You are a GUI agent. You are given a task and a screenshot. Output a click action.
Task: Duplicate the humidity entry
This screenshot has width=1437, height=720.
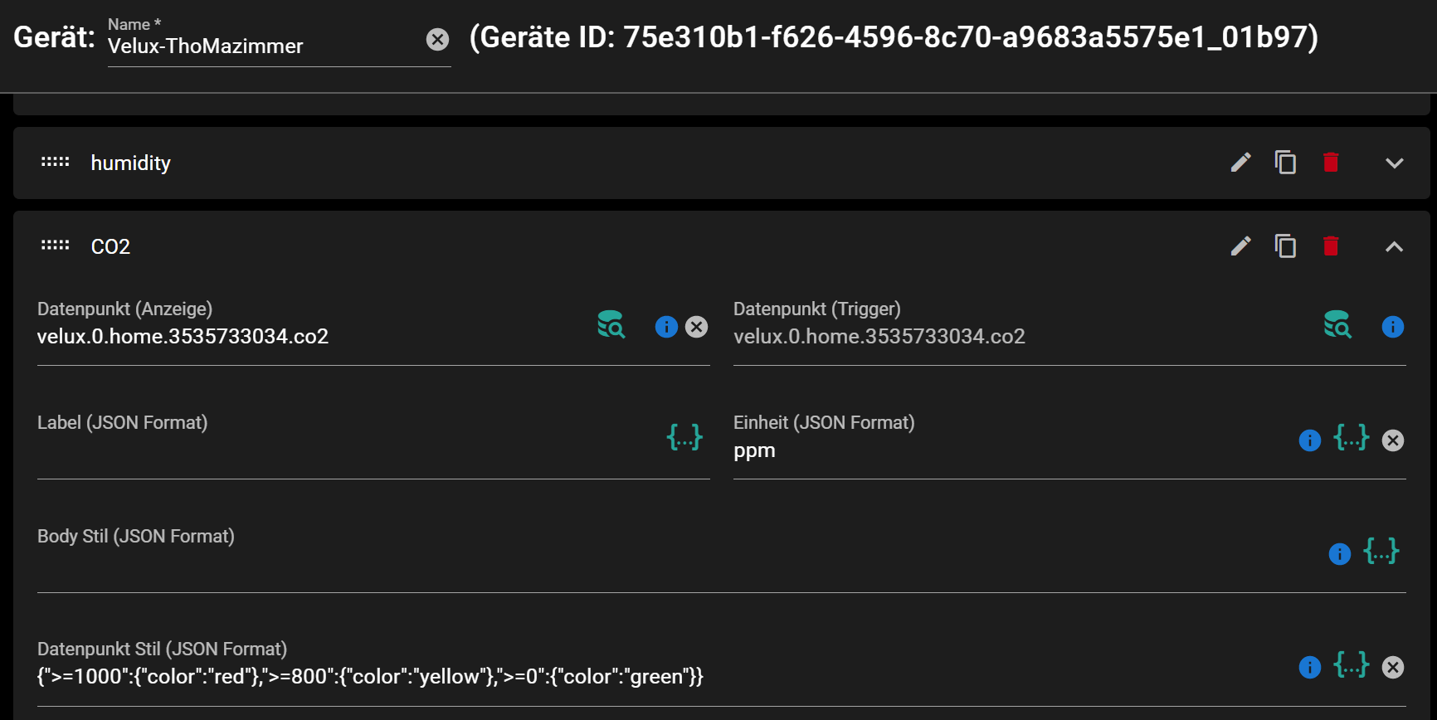click(1285, 163)
